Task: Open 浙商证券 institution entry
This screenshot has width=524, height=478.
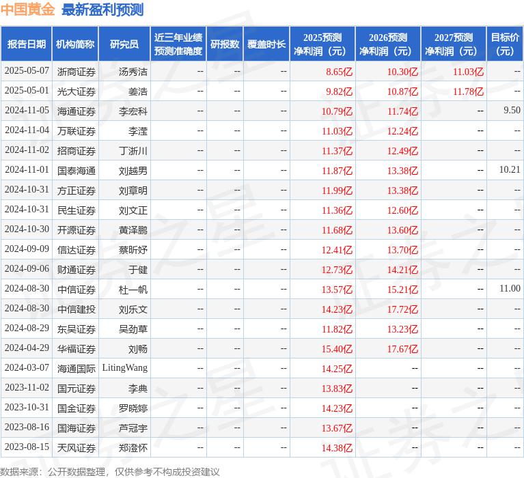Action: 76,71
